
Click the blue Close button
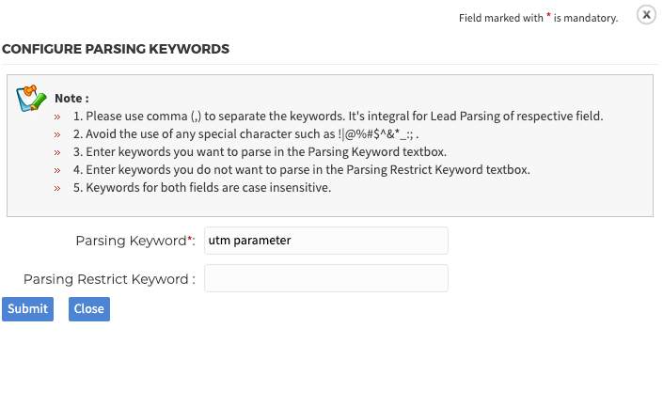point(89,309)
